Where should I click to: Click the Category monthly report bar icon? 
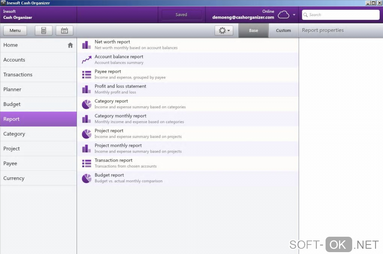(86, 119)
